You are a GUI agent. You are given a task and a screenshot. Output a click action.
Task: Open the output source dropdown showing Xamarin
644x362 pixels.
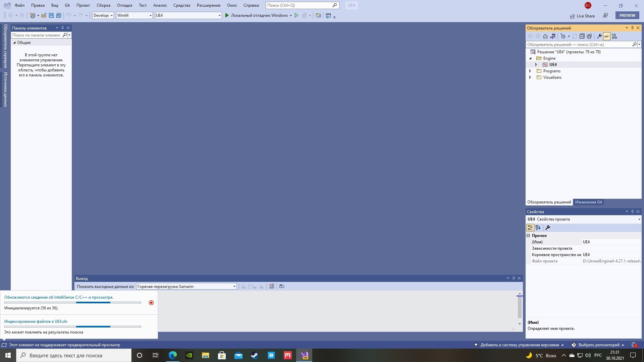point(186,287)
